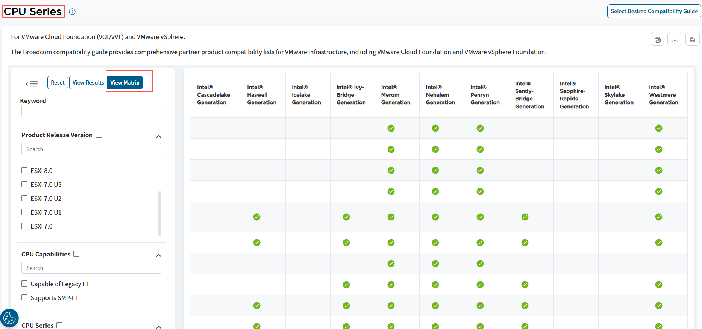Click the download icon in the top right
Screen dimensions: 702x329
[x=675, y=39]
